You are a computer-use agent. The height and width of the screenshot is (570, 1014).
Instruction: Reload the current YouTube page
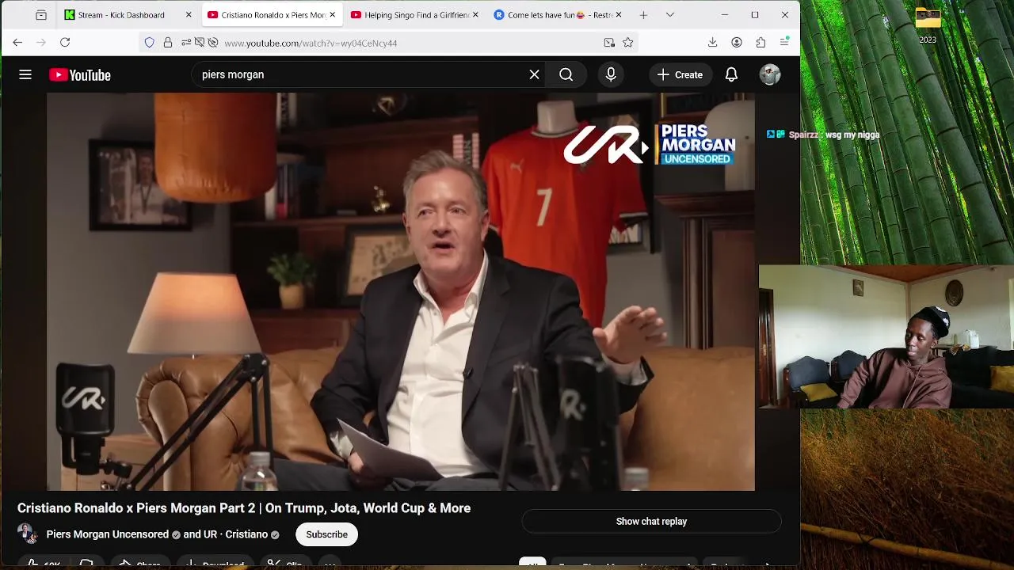click(x=65, y=43)
